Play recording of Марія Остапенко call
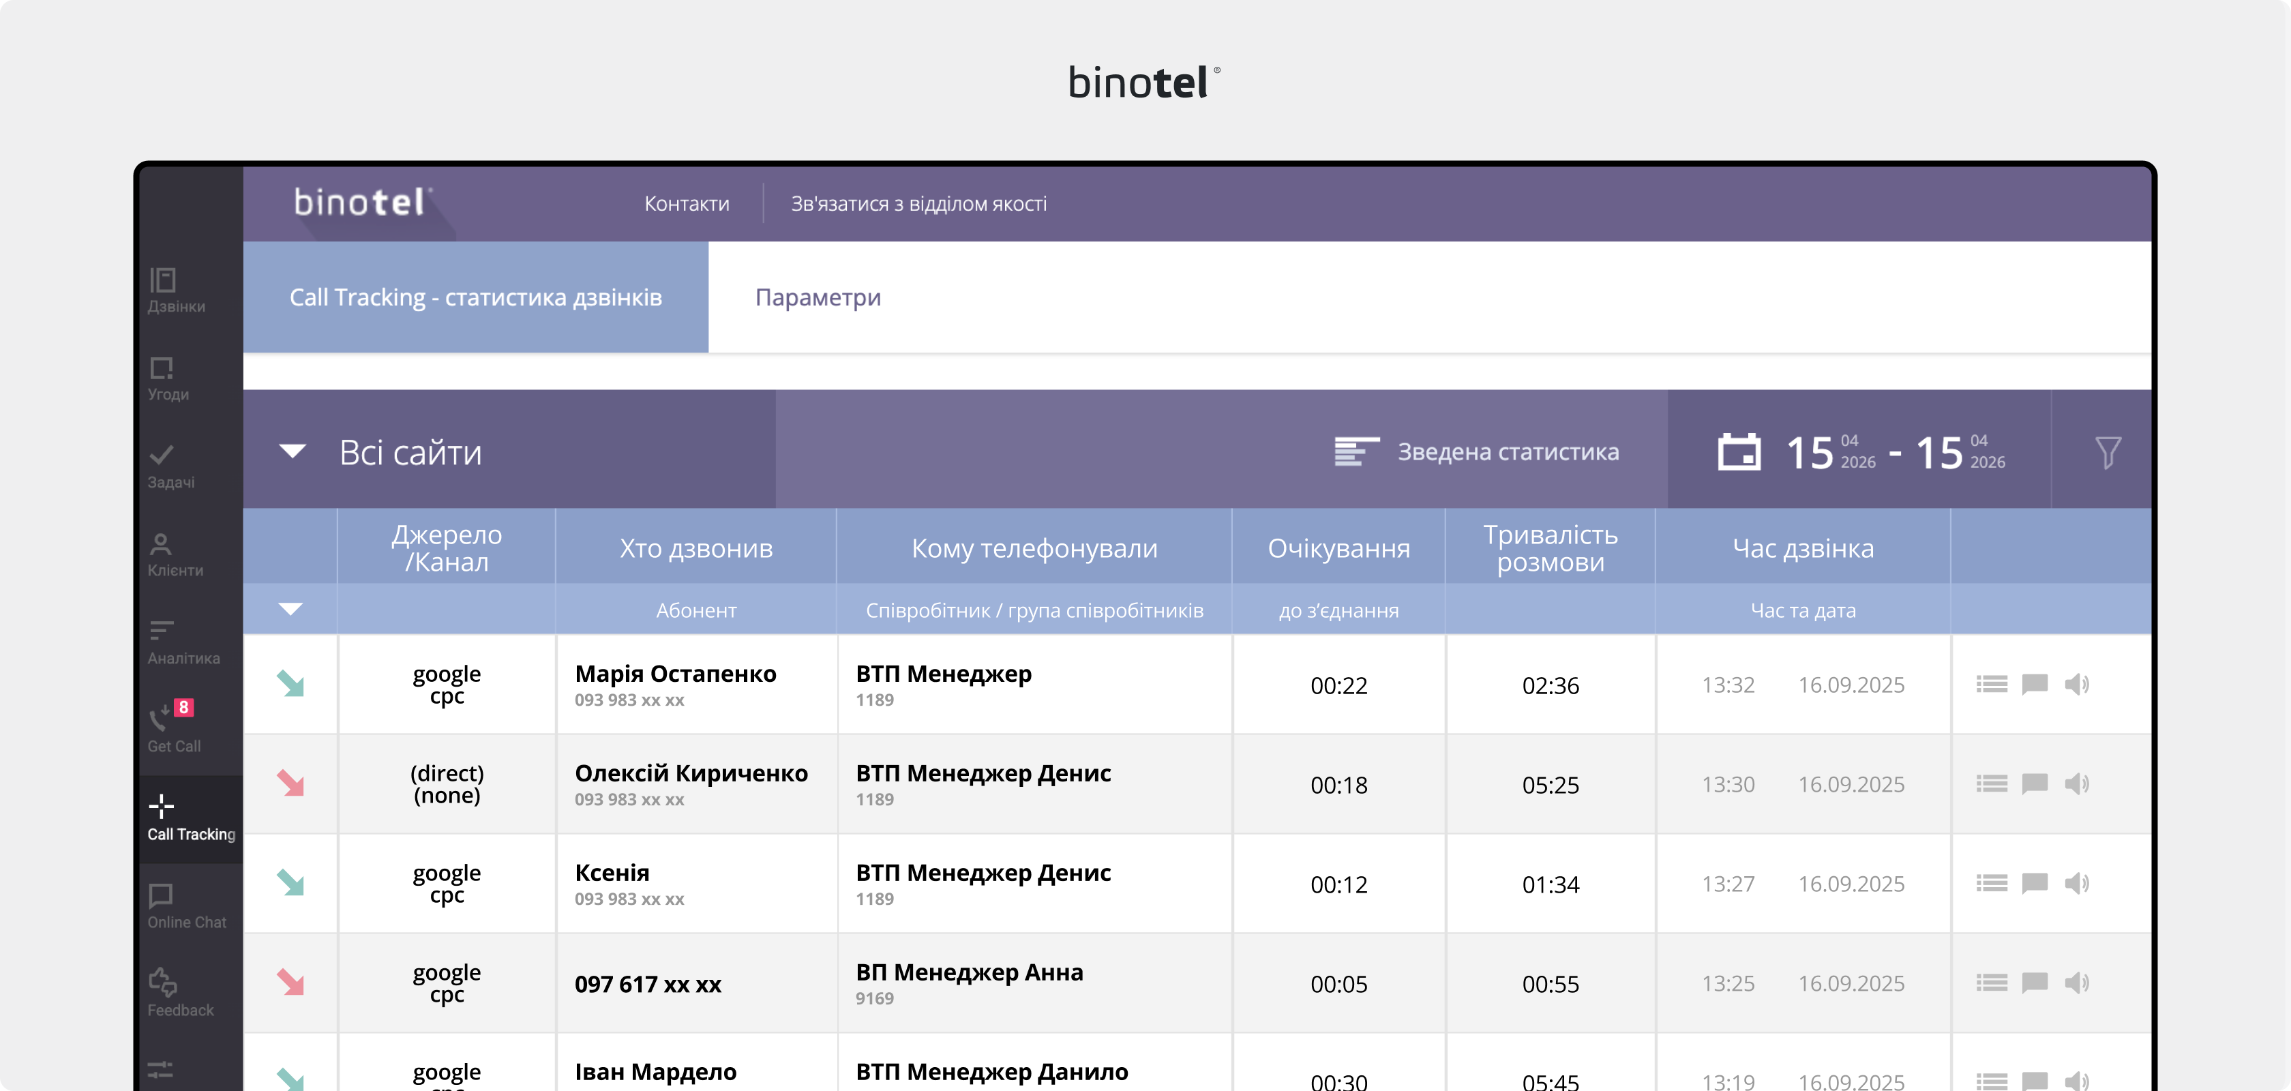The height and width of the screenshot is (1091, 2291). (2078, 685)
